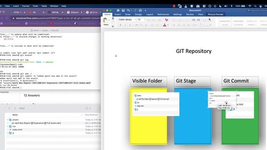
Task: Collapse the assets folder in Finder
Action: pos(8,120)
